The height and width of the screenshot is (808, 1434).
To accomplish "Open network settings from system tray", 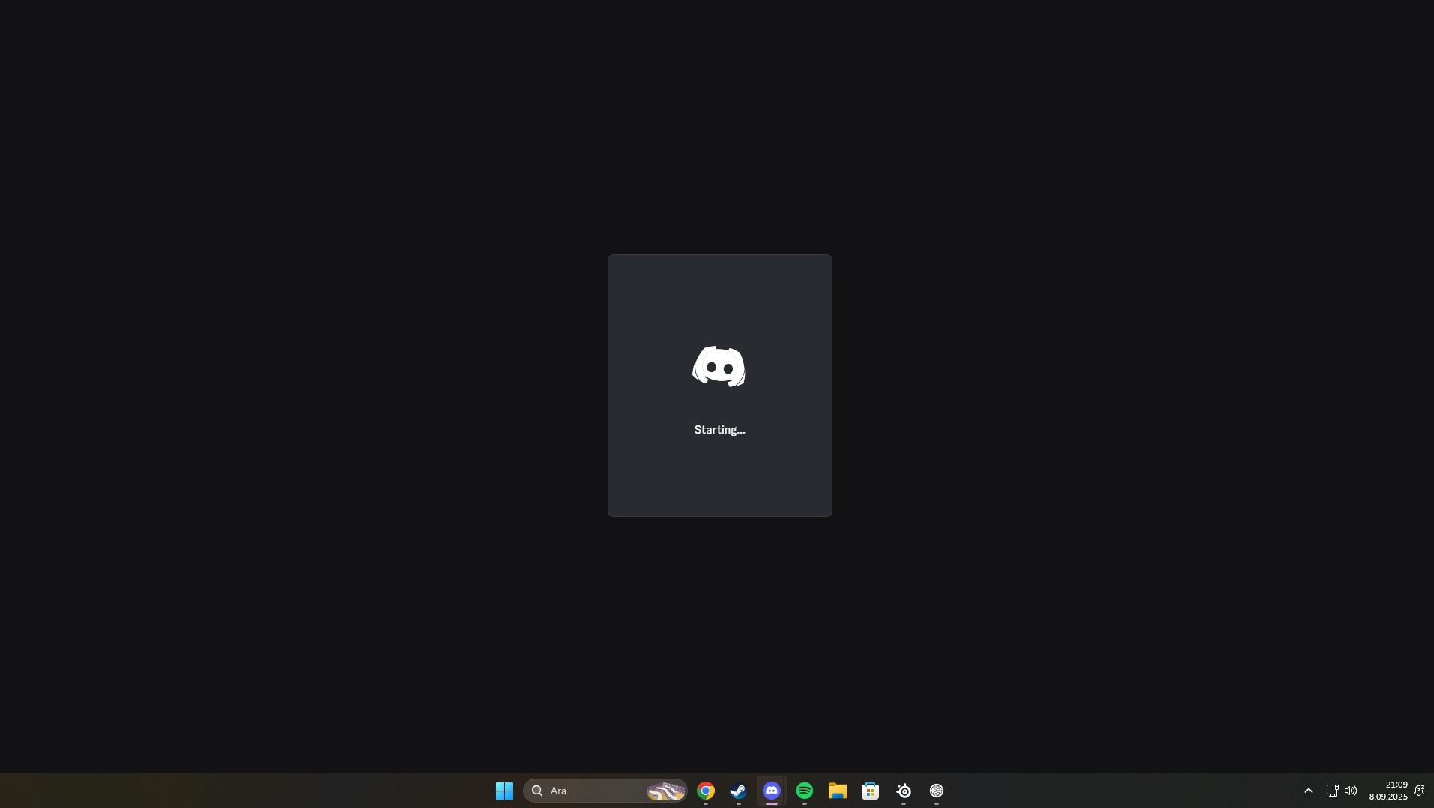I will [1332, 791].
